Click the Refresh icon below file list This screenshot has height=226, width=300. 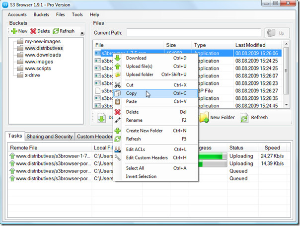pyautogui.click(x=244, y=118)
